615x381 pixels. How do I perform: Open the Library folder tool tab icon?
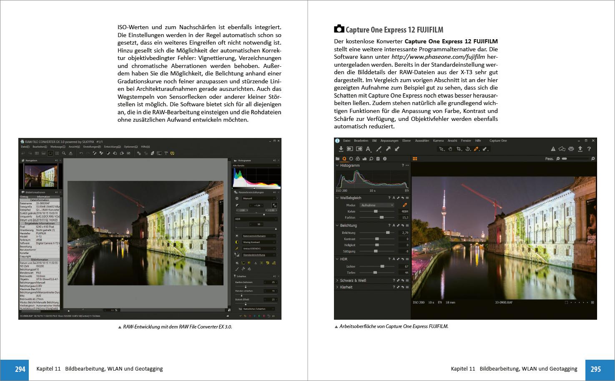(338, 159)
